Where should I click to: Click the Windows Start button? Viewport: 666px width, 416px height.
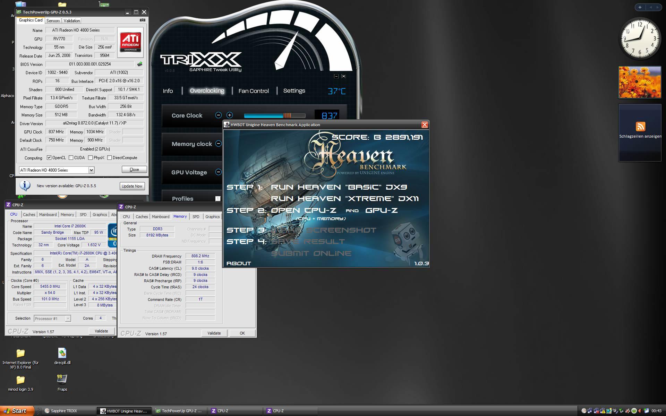[x=17, y=411]
